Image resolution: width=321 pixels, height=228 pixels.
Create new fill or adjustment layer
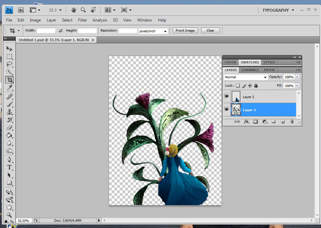pyautogui.click(x=265, y=122)
